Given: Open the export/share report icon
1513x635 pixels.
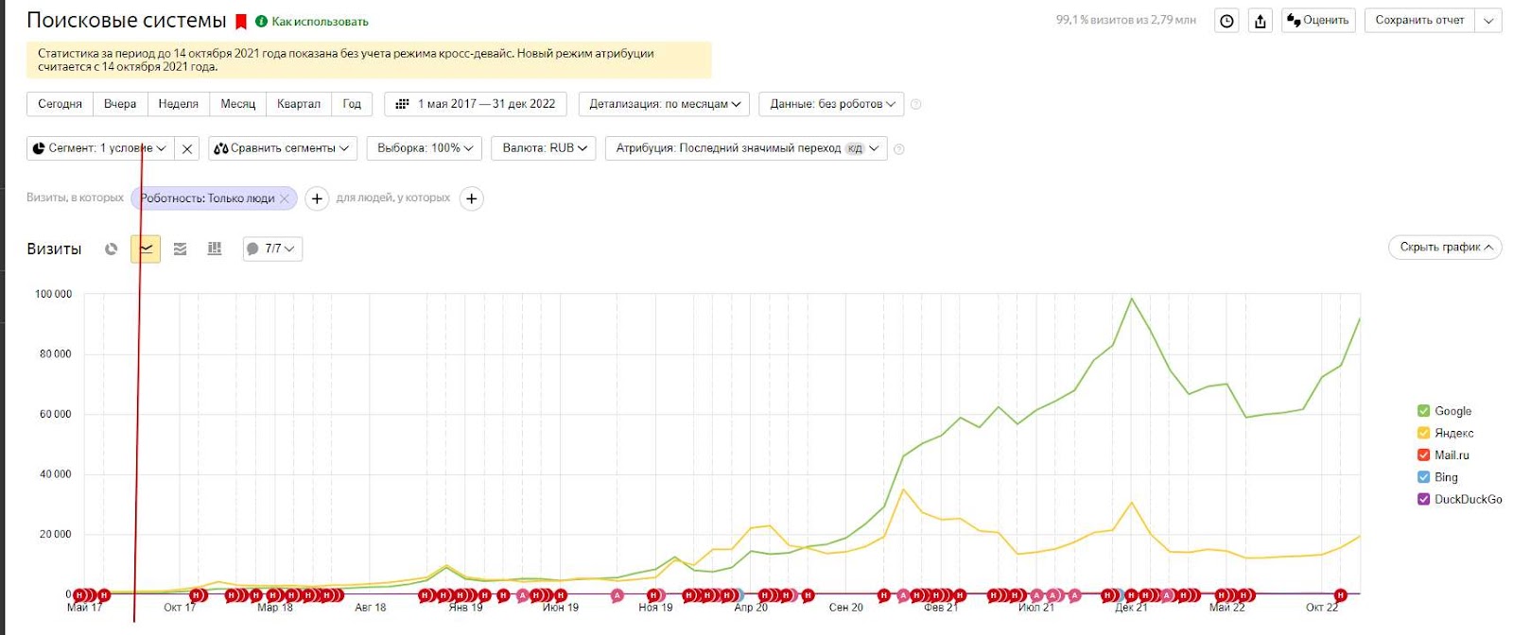Looking at the screenshot, I should [x=1261, y=21].
